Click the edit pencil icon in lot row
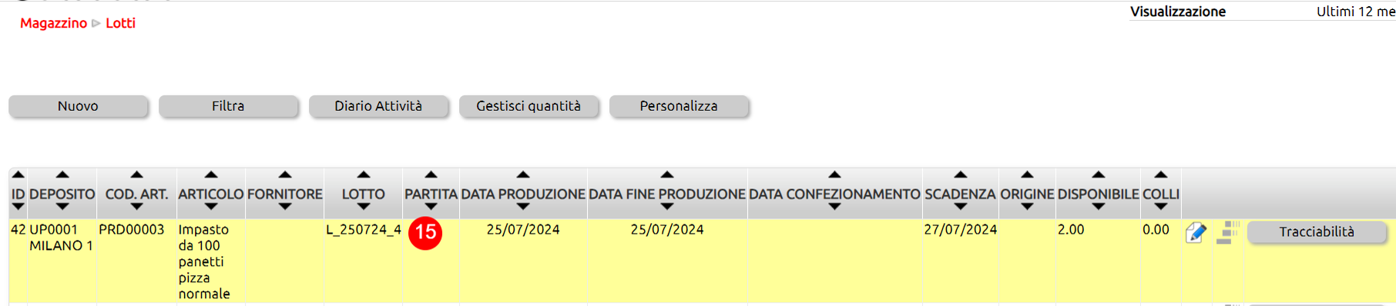The width and height of the screenshot is (1396, 306). [1196, 232]
